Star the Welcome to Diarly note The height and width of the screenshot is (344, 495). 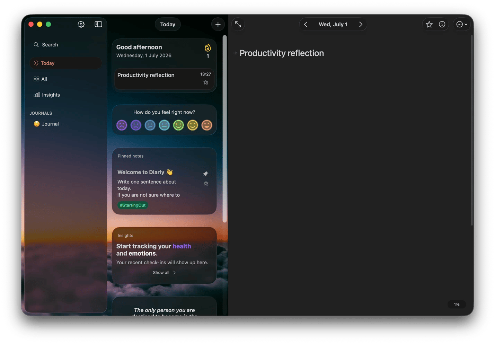coord(206,184)
